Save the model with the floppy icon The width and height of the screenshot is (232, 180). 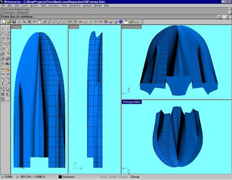[14, 22]
